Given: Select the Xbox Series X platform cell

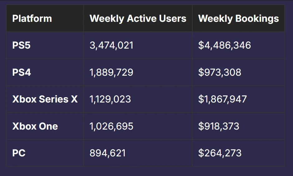Looking at the screenshot, I should tap(45, 99).
